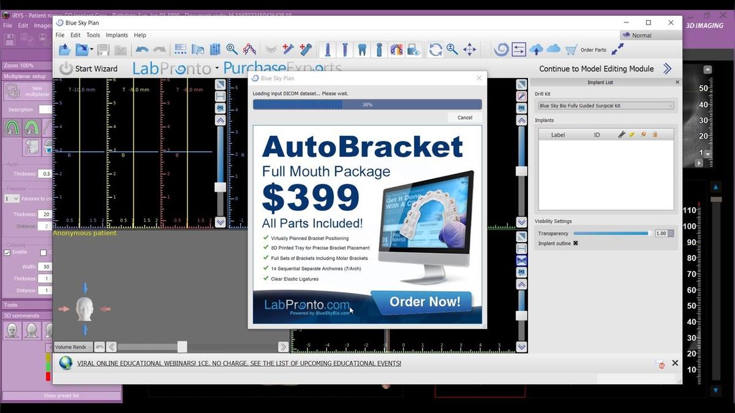Click the Continue to Model Editing chevron
The image size is (735, 413).
click(x=667, y=69)
